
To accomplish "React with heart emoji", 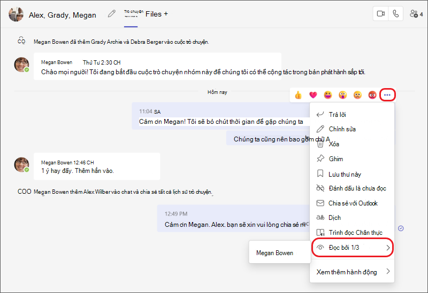I will tap(313, 95).
